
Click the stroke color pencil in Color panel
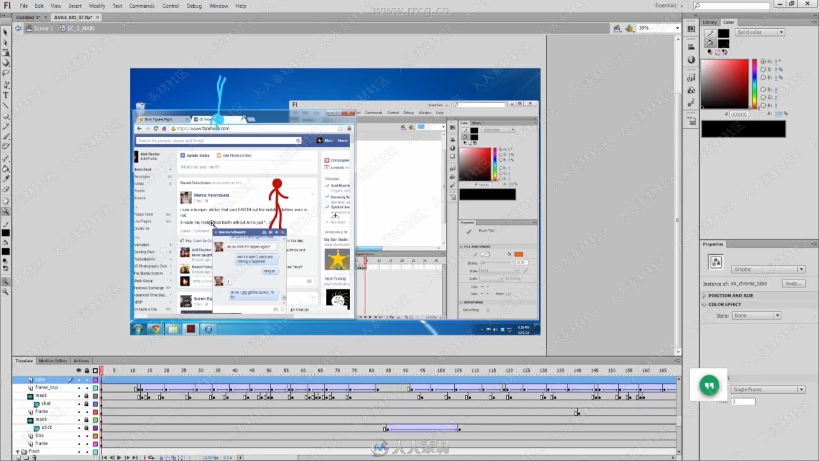711,33
